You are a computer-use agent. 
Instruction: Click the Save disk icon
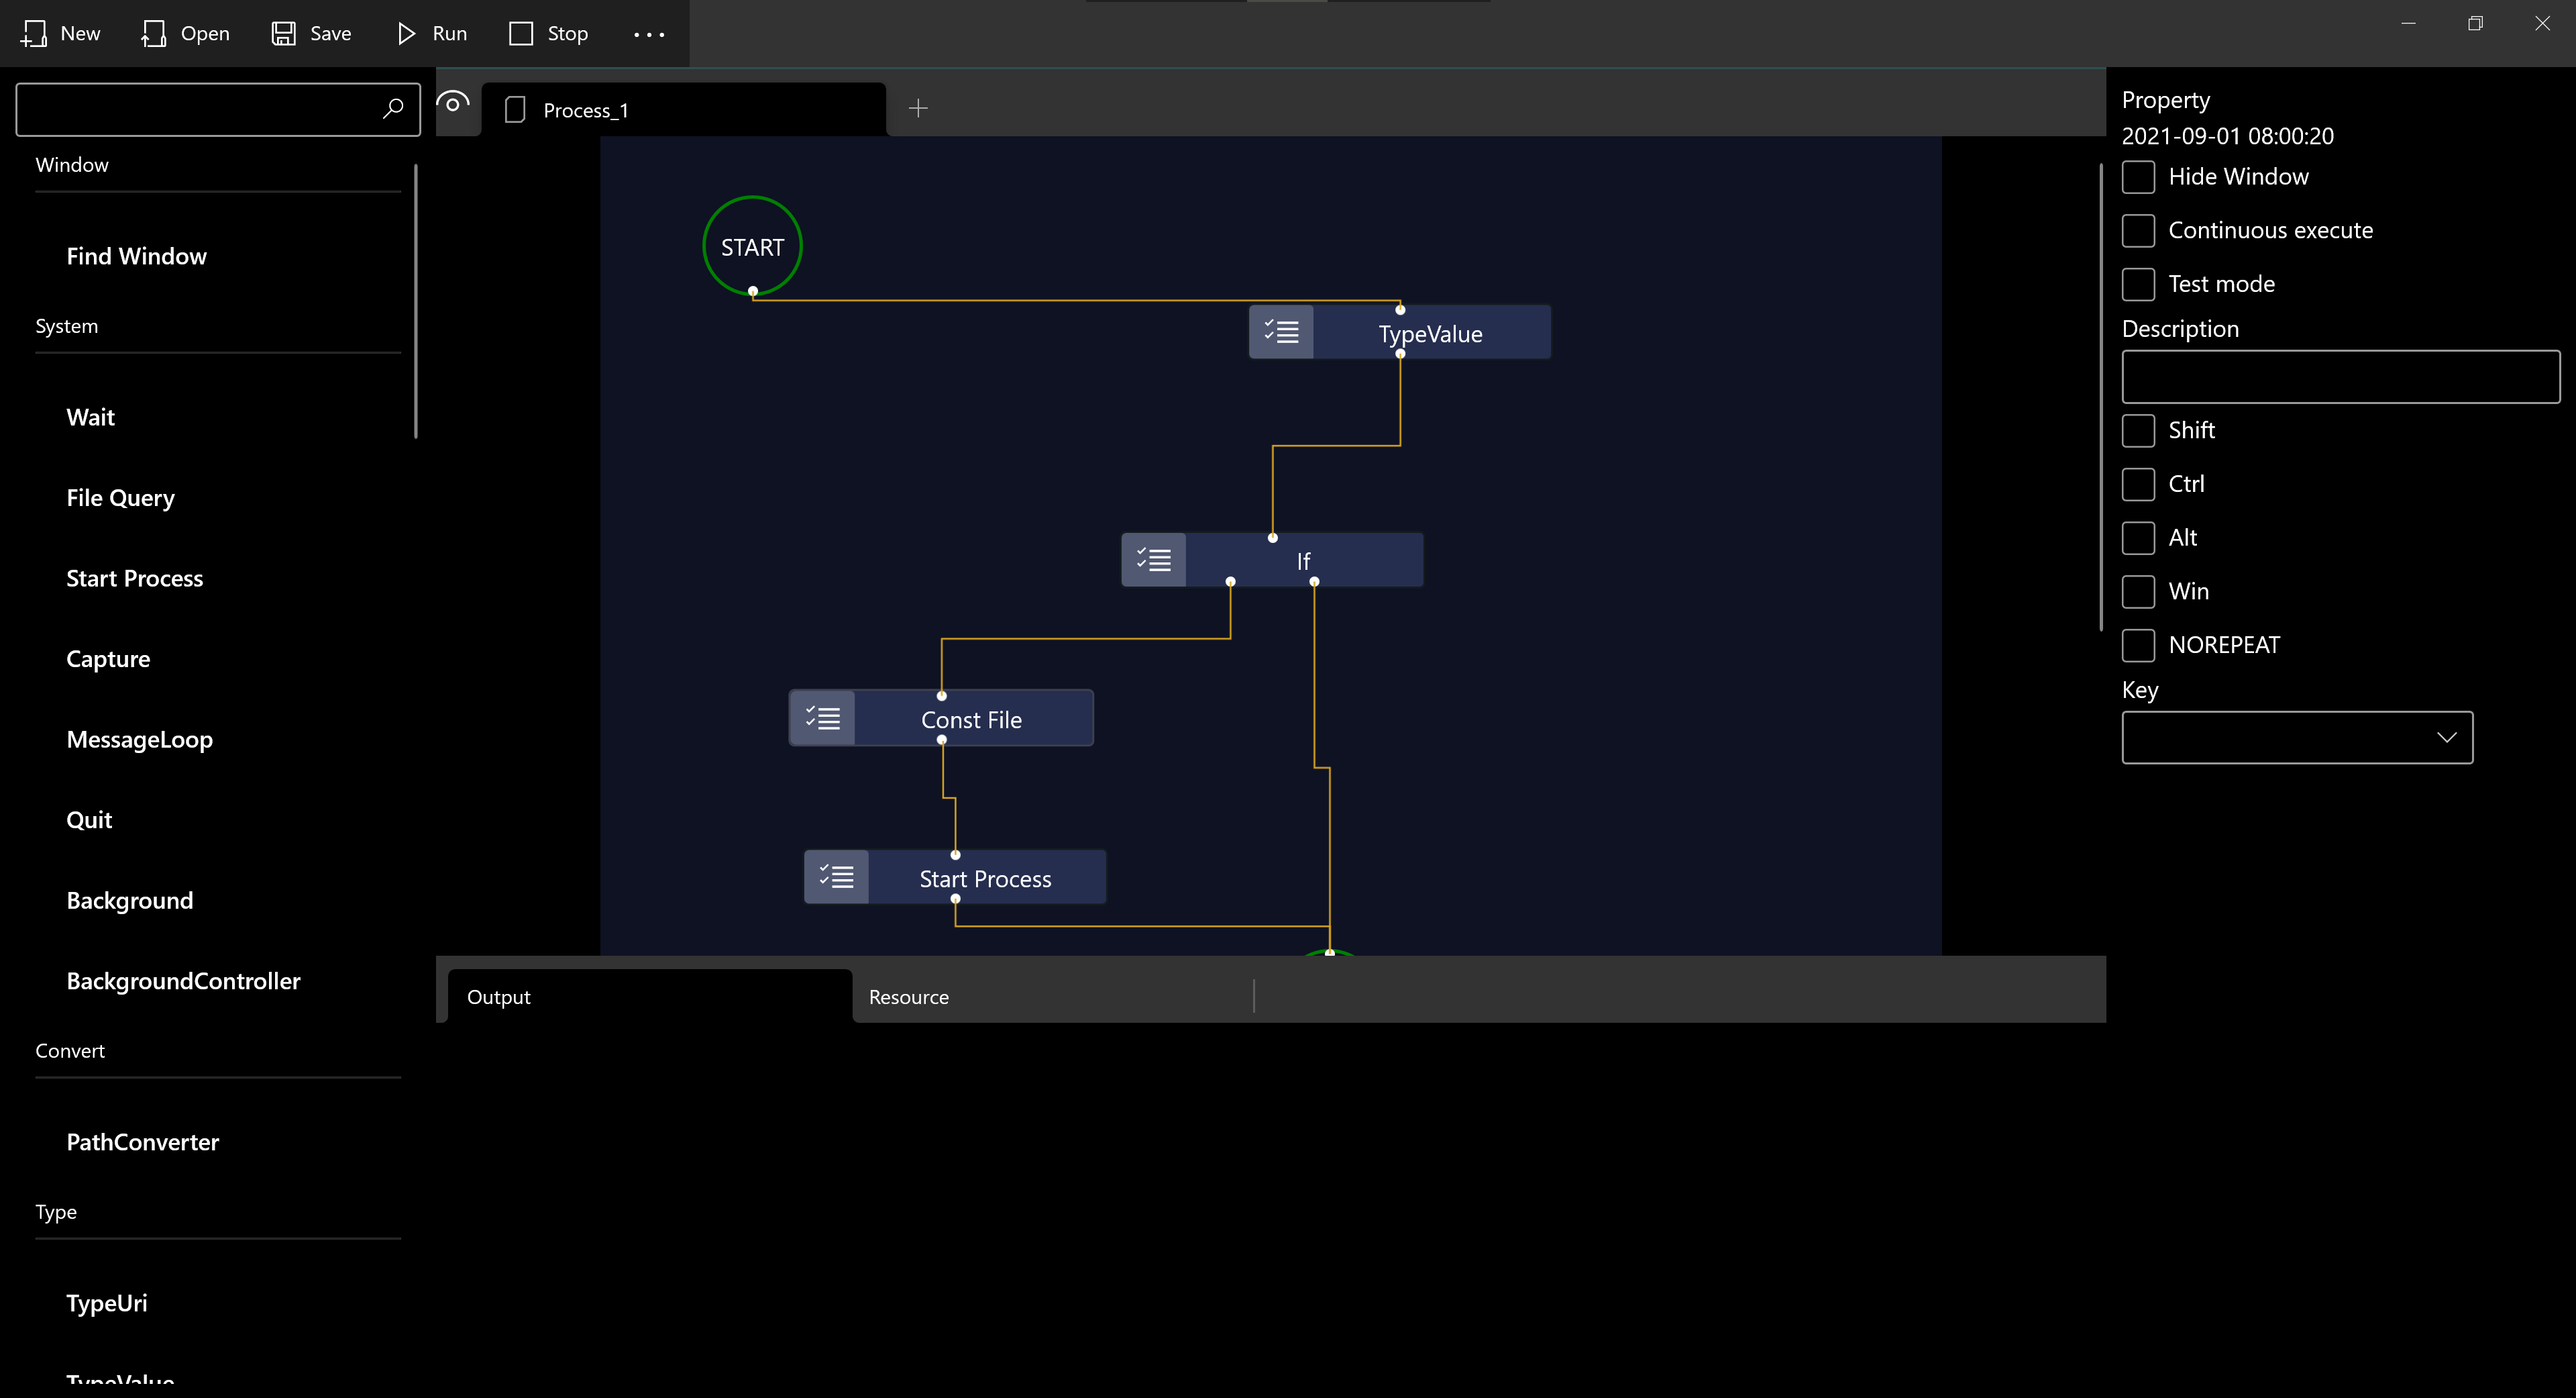pyautogui.click(x=284, y=33)
